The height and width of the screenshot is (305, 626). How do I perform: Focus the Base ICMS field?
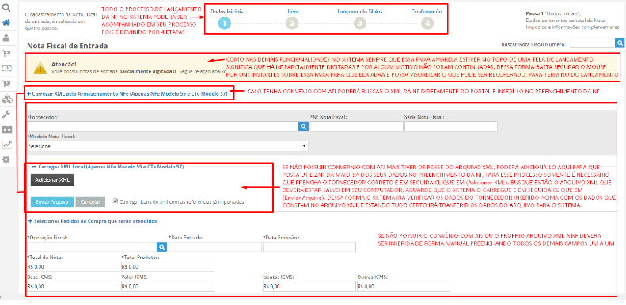73,286
